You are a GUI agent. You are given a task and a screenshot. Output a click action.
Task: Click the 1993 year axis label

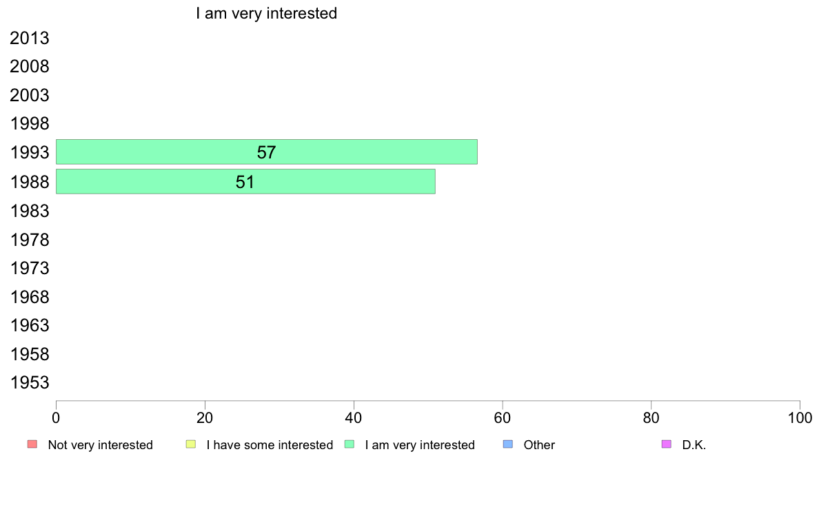(30, 153)
